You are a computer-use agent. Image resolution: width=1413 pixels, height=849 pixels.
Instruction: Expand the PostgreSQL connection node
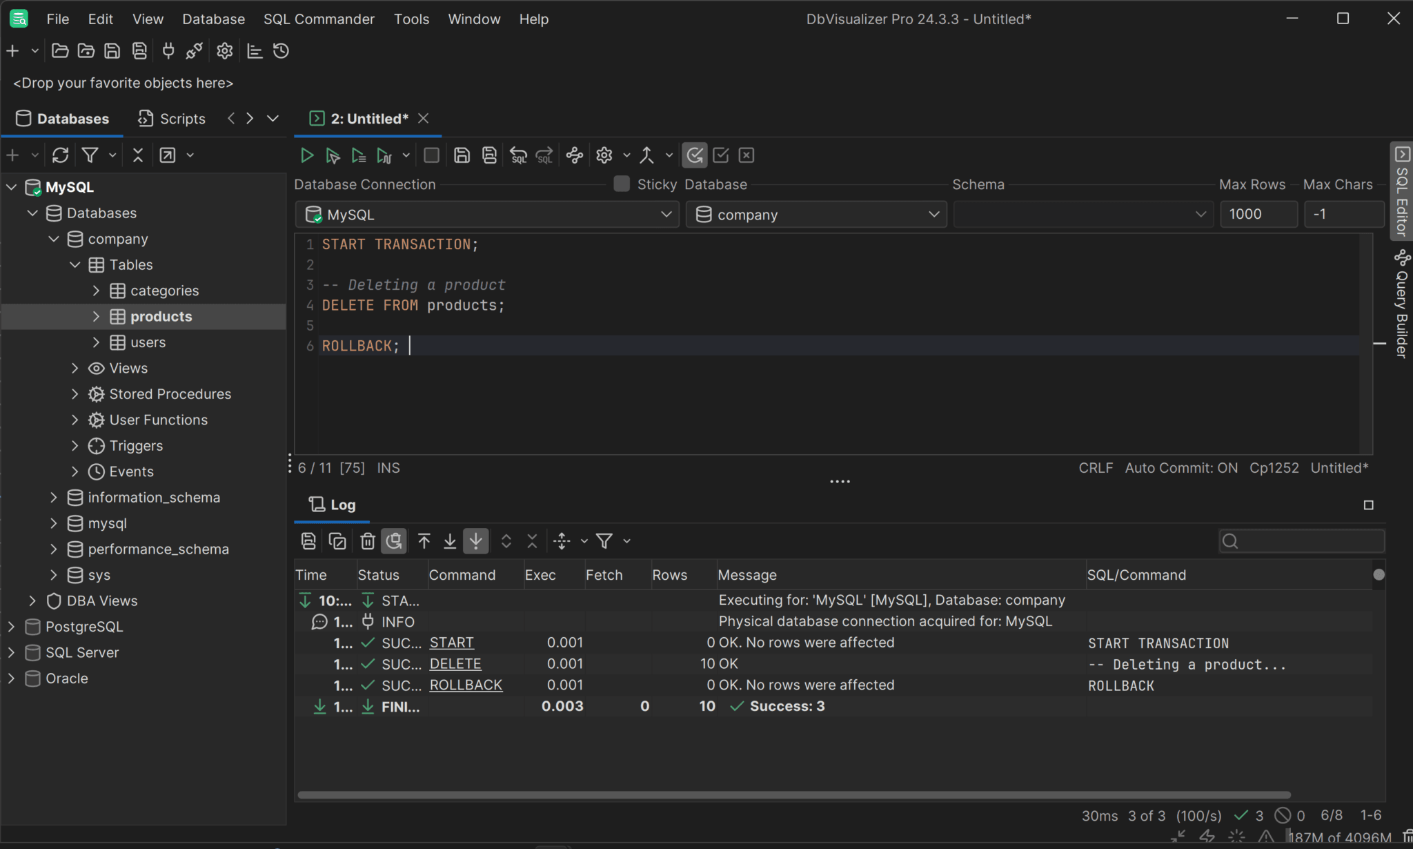[11, 626]
